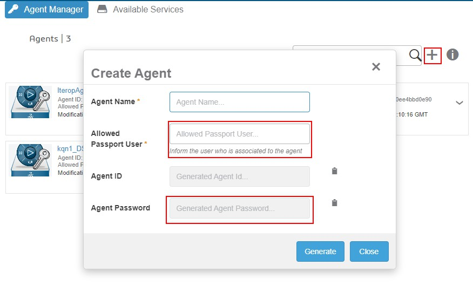Click the Generate button
The width and height of the screenshot is (473, 286).
pos(320,251)
